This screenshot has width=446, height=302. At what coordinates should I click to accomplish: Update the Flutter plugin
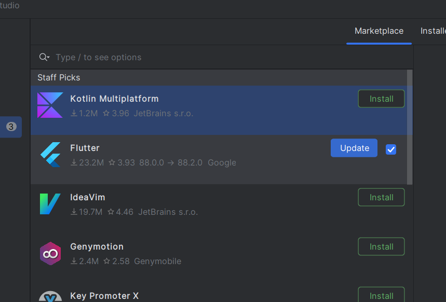tap(354, 148)
